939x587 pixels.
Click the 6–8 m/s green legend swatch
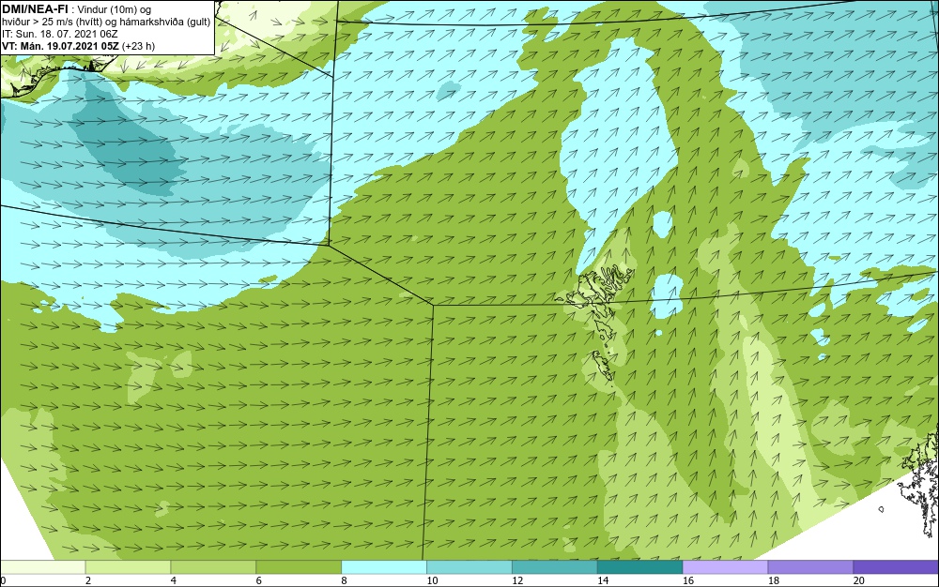click(x=299, y=567)
